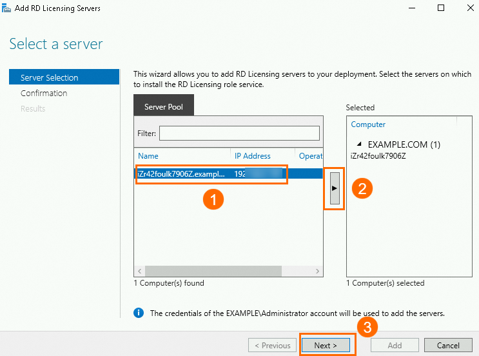Click the Previous button
The width and height of the screenshot is (479, 356).
[273, 345]
